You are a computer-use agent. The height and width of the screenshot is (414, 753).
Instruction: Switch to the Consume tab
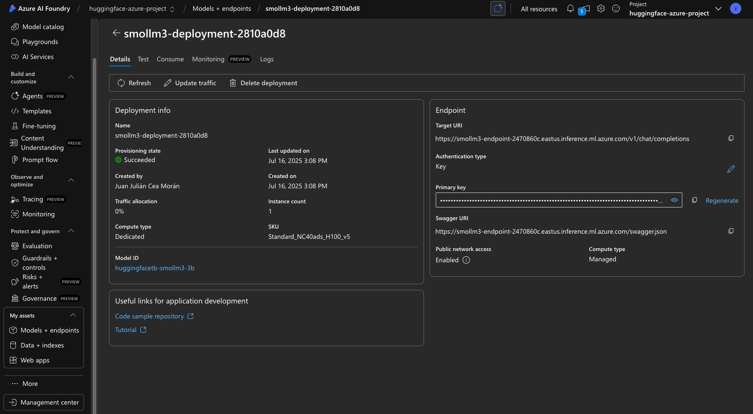[x=170, y=59]
